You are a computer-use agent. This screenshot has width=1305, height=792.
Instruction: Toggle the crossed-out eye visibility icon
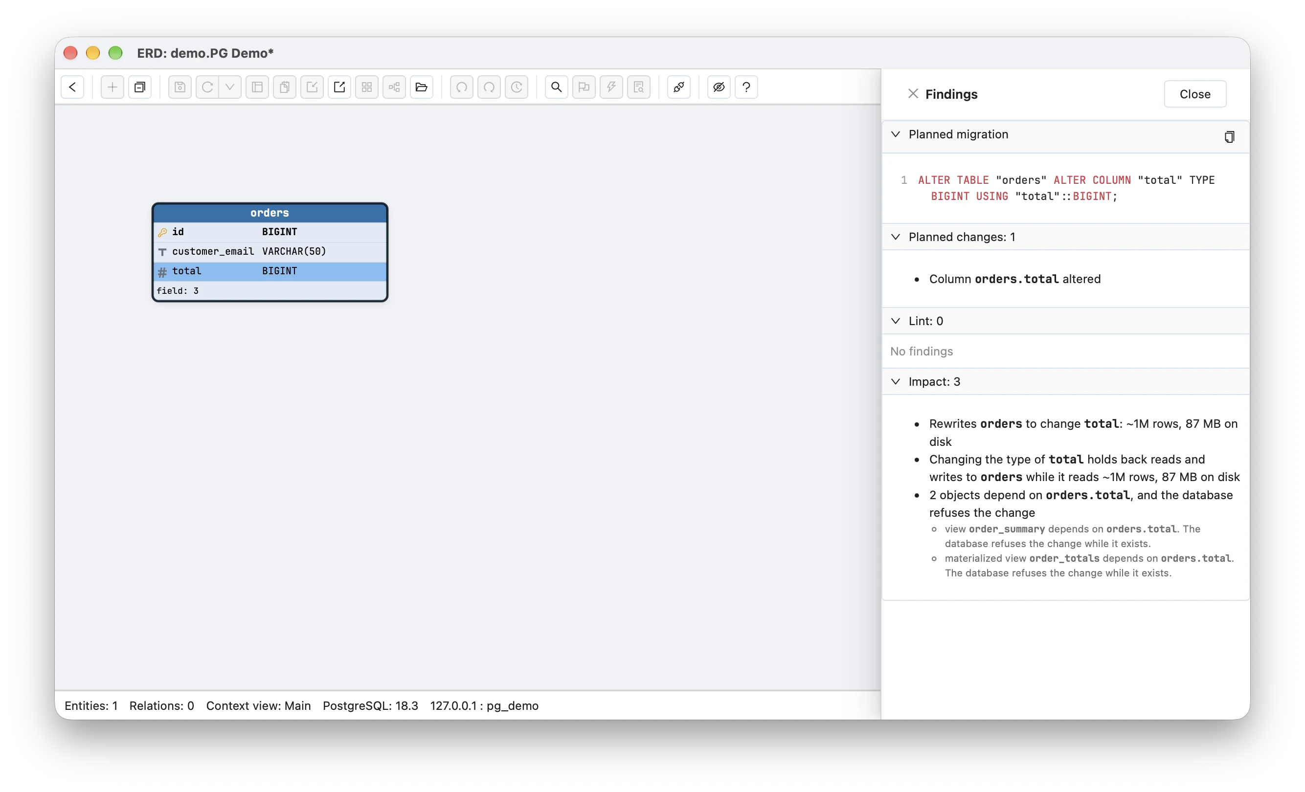tap(719, 87)
